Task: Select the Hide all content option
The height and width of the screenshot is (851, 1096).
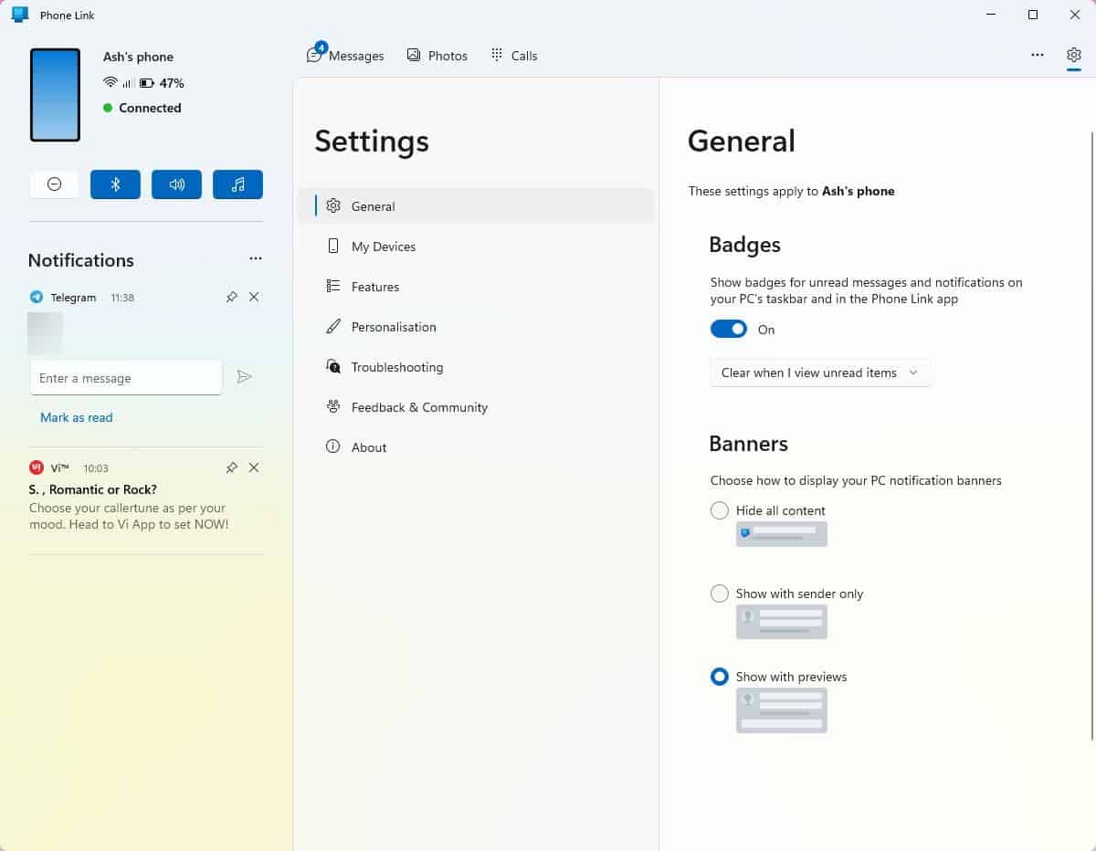Action: coord(720,510)
